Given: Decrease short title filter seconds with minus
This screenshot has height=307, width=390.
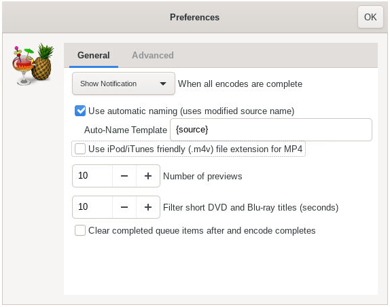Looking at the screenshot, I should [124, 207].
